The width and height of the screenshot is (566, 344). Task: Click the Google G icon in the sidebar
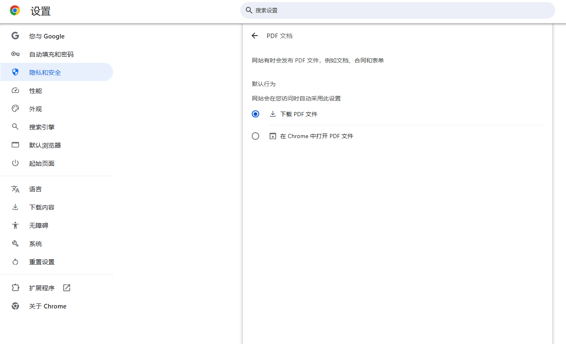point(15,36)
